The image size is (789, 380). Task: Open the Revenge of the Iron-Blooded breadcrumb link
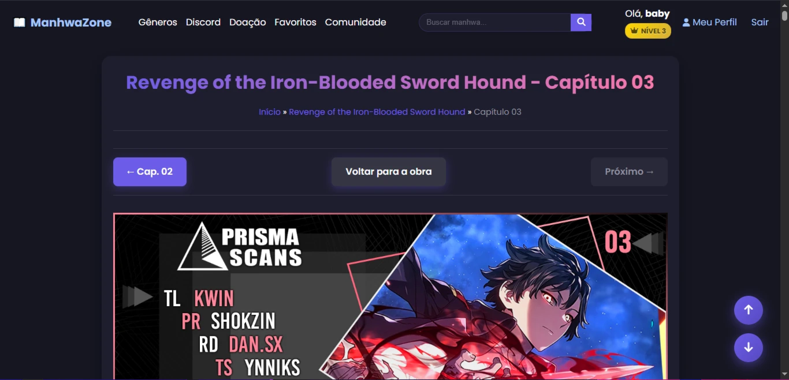click(x=377, y=112)
